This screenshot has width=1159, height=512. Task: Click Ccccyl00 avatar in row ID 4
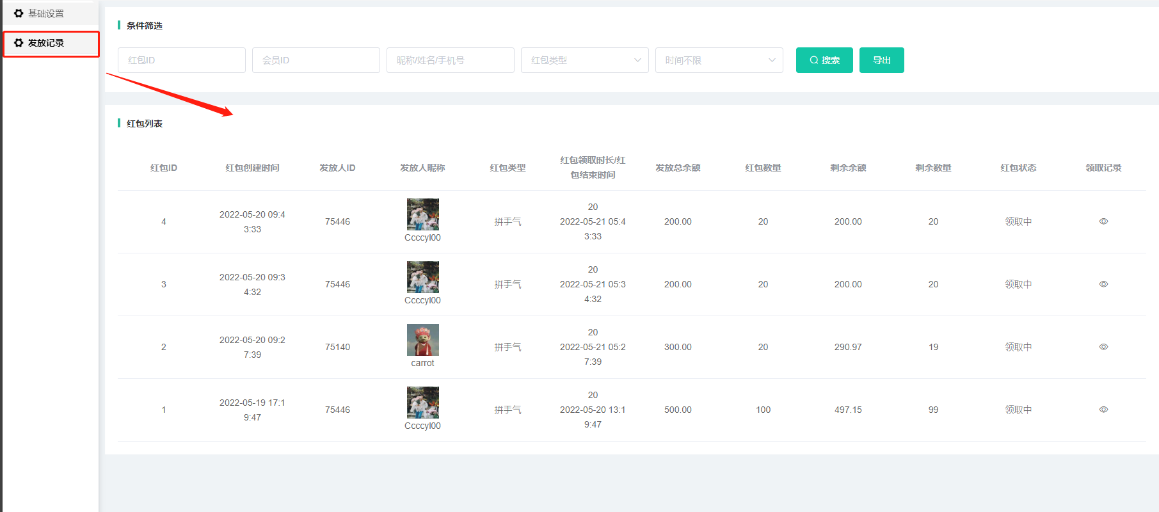click(x=422, y=214)
